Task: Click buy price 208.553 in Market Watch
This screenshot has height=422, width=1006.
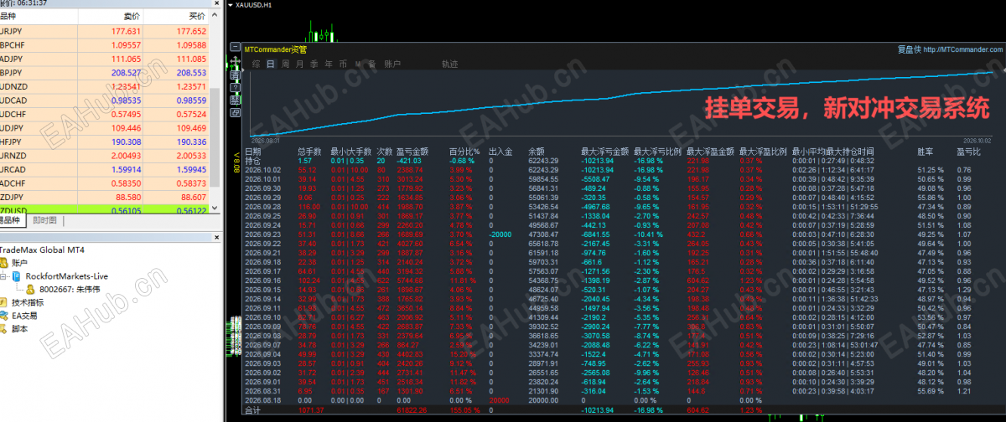Action: point(192,73)
